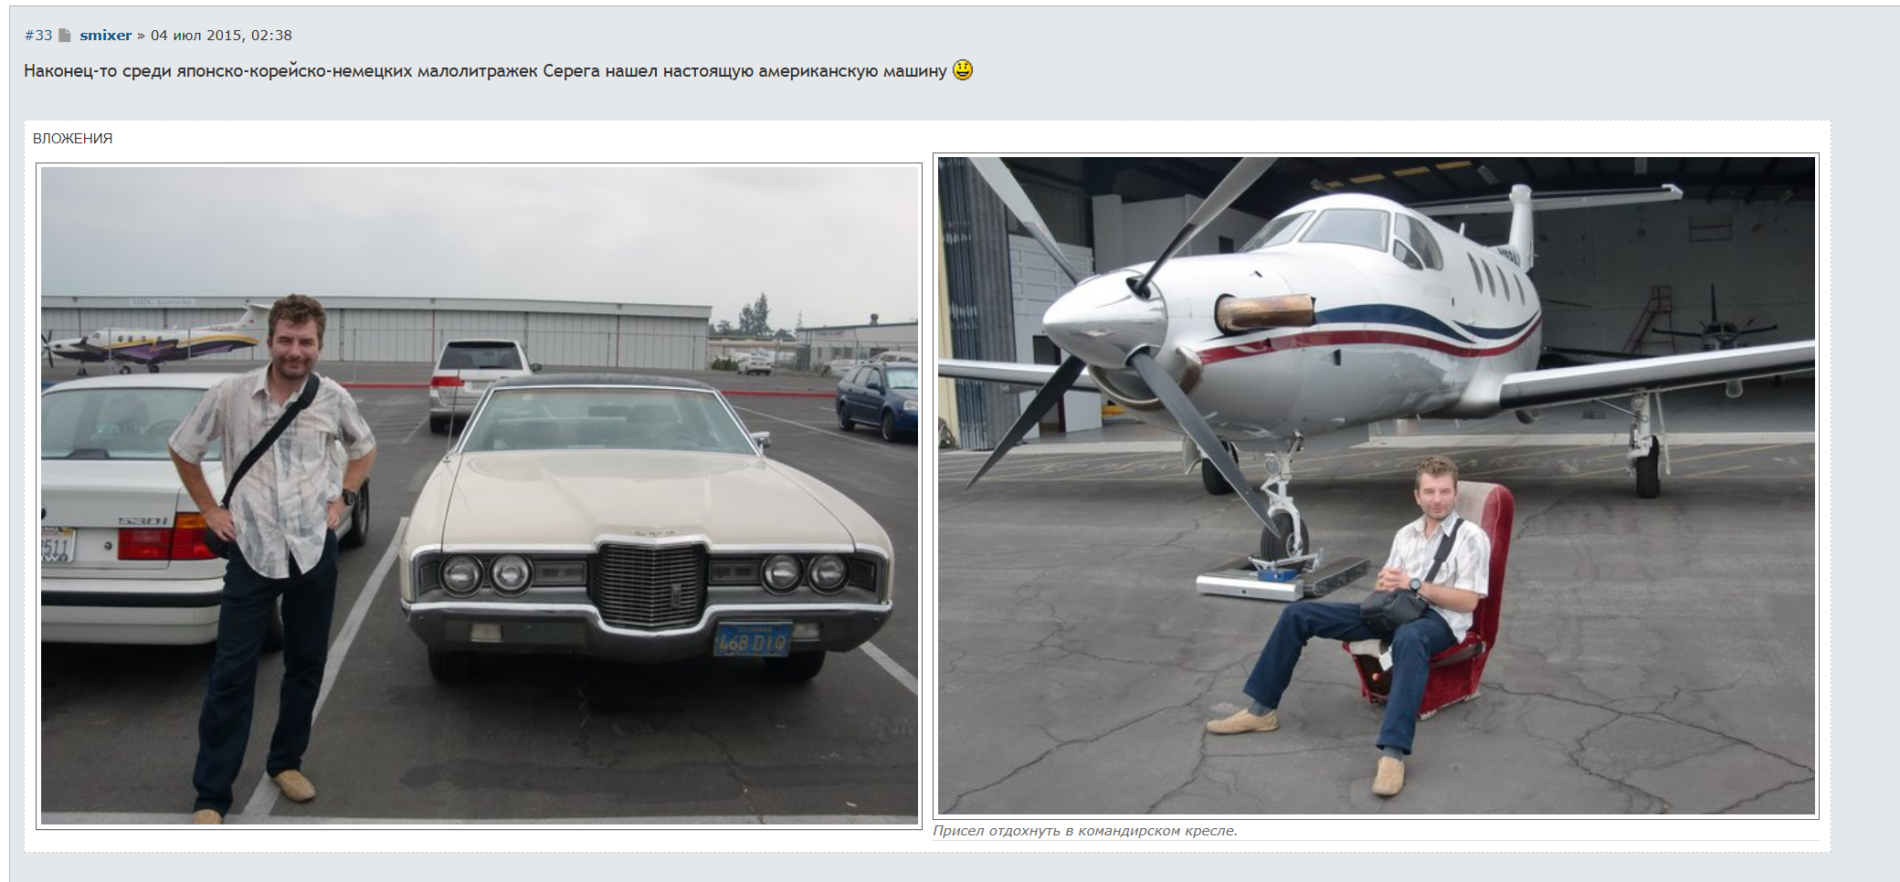Click the 530i badge on white BMW

tap(144, 521)
